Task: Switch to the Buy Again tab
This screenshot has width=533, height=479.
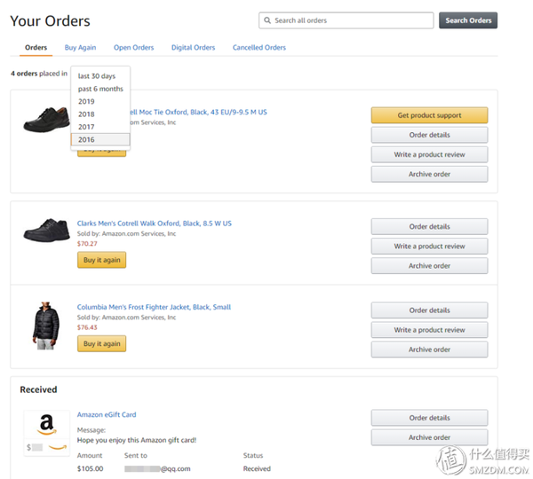Action: pyautogui.click(x=80, y=48)
